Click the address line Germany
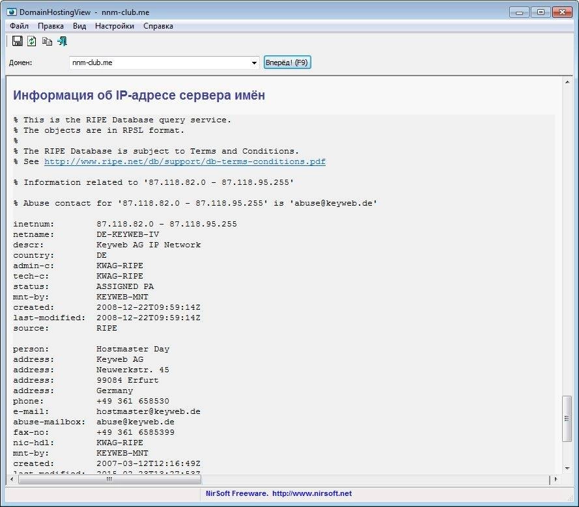 tap(115, 391)
